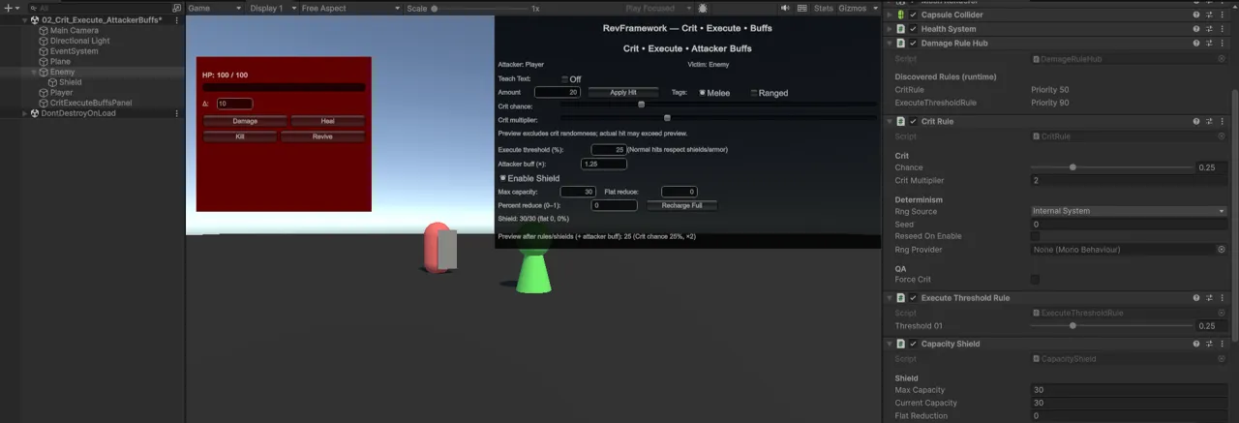Image resolution: width=1239 pixels, height=423 pixels.
Task: Click the Damage button in HP panel
Action: [245, 121]
